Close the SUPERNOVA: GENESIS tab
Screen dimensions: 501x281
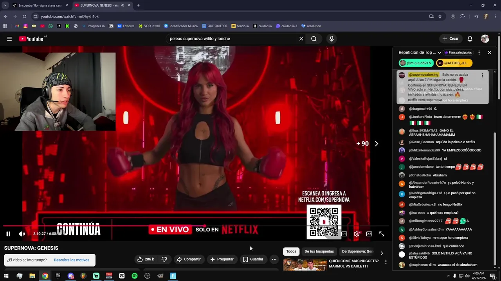point(129,5)
